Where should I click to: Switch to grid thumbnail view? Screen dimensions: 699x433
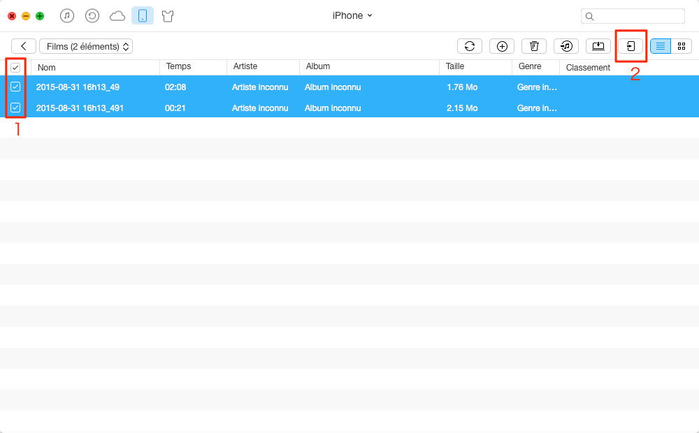[682, 46]
